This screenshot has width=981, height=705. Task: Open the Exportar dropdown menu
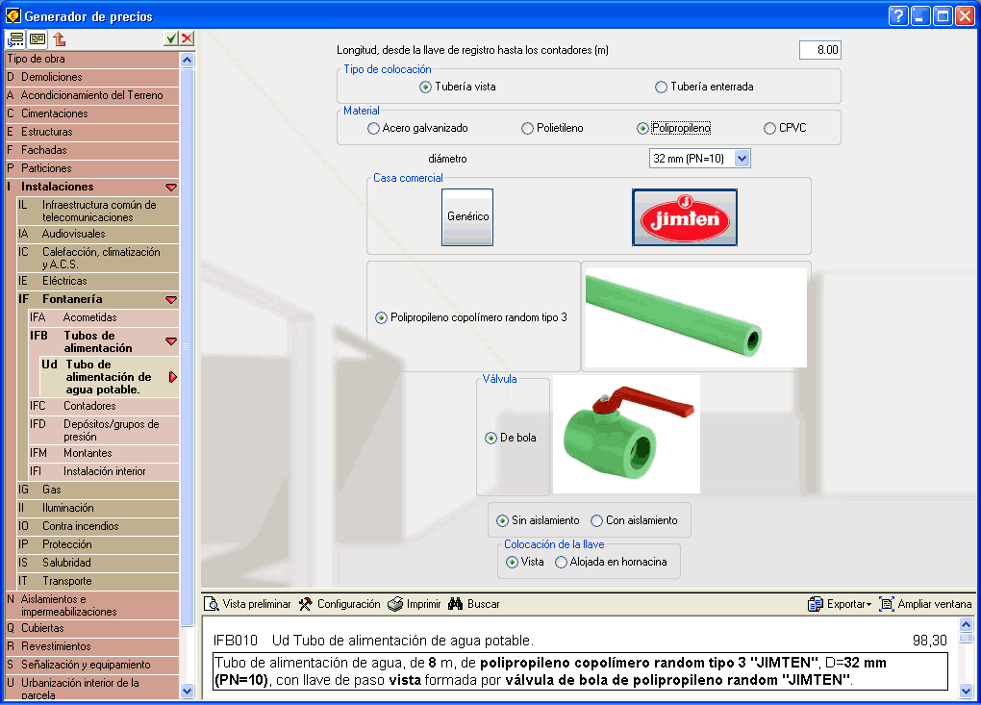(x=868, y=604)
